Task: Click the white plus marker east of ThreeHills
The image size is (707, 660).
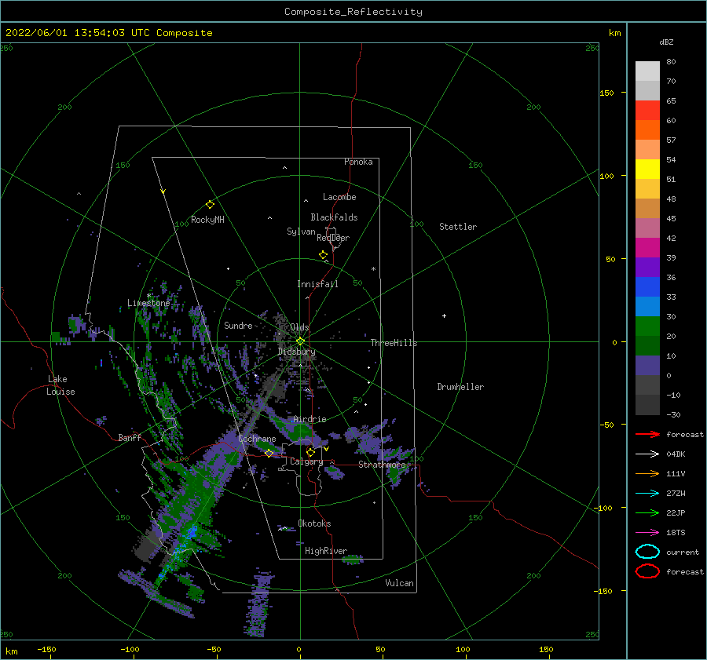Action: point(444,315)
